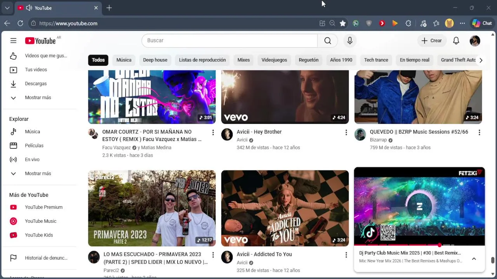Open a new browser tab

[x=109, y=8]
